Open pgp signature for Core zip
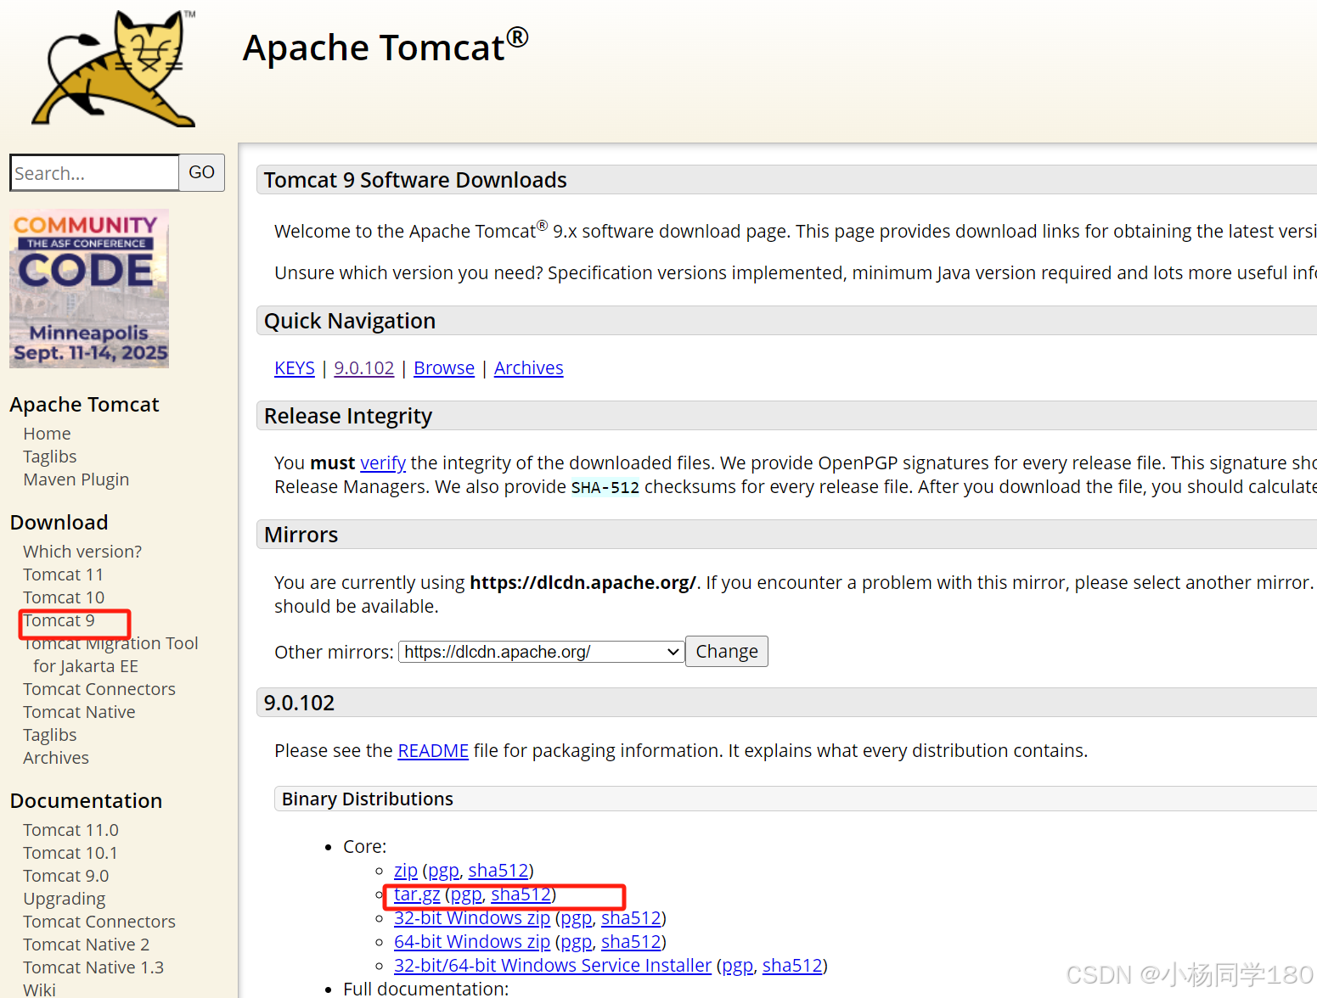This screenshot has height=998, width=1317. 443,871
